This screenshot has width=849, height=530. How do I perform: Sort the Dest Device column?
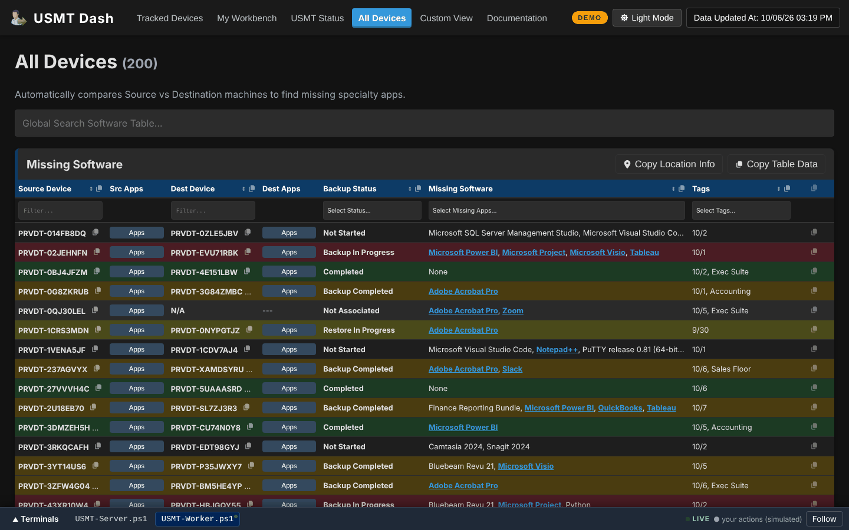tap(243, 189)
